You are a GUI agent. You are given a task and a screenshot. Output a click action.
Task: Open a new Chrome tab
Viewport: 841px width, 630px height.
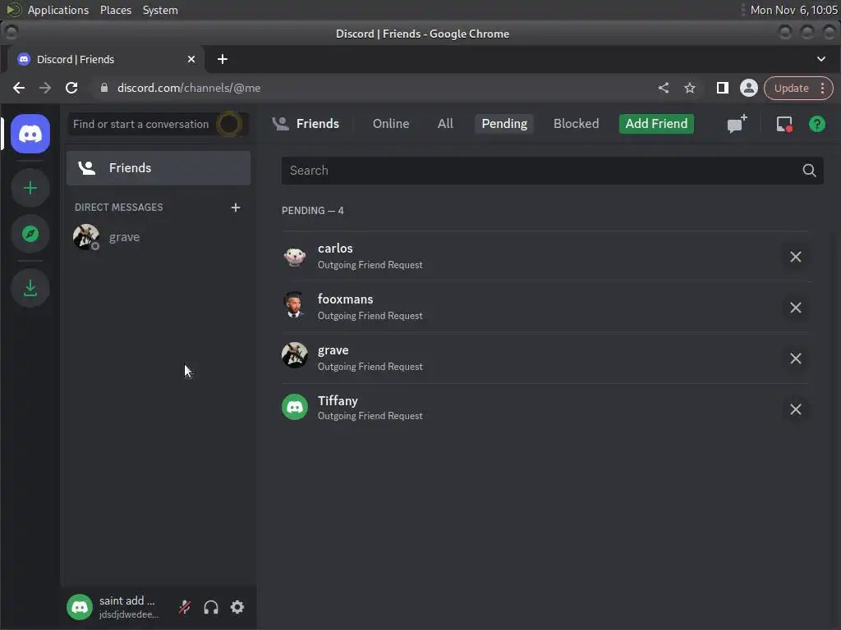222,59
